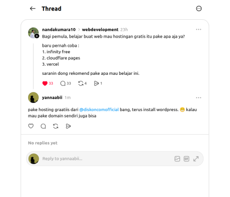This screenshot has width=230, height=197.
Task: Share yannaabii's reply with the send icon
Action: pos(68,126)
